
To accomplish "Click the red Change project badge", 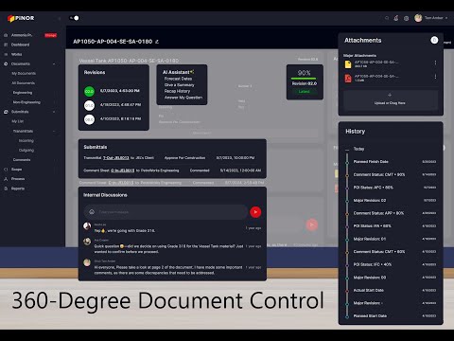I will [x=50, y=35].
